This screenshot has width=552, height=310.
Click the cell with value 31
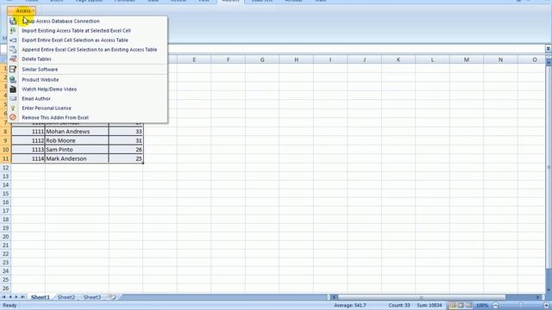point(126,140)
